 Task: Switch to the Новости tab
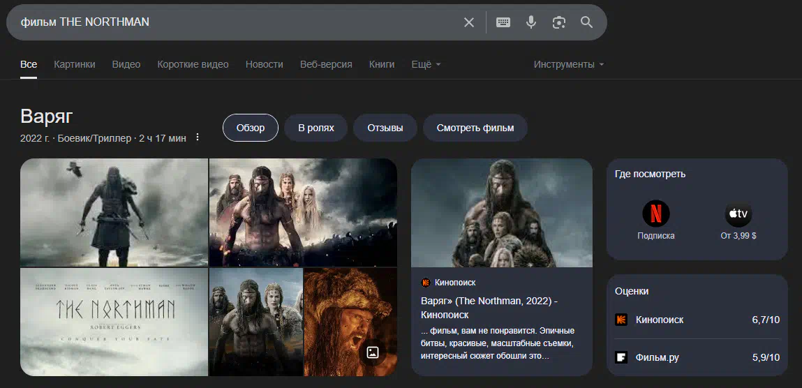(264, 64)
